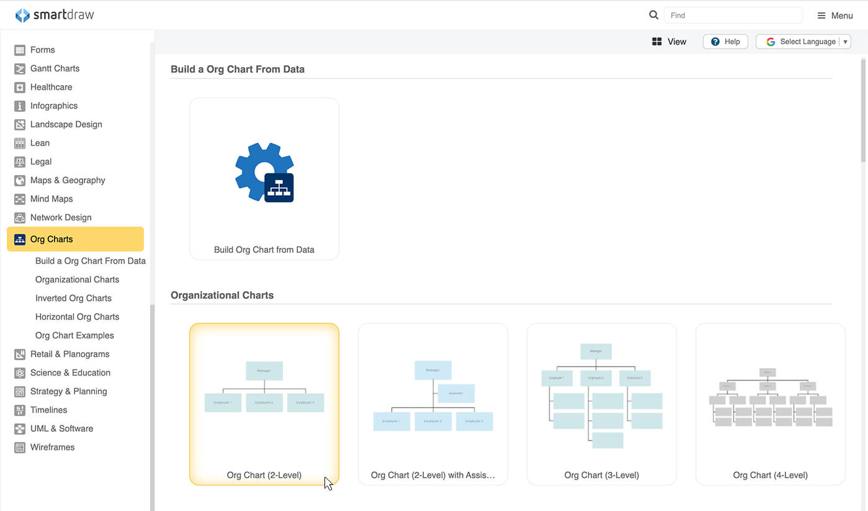Click the Org Charts sidebar icon

[x=20, y=239]
